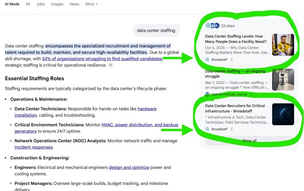Screen dimensions: 304x191
Task: Open options menu for the Broadstaff recruiters result
Action: (x=232, y=129)
